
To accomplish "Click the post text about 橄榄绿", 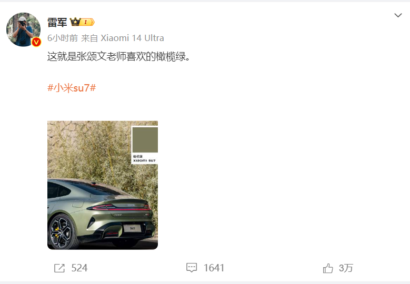I will click(119, 56).
